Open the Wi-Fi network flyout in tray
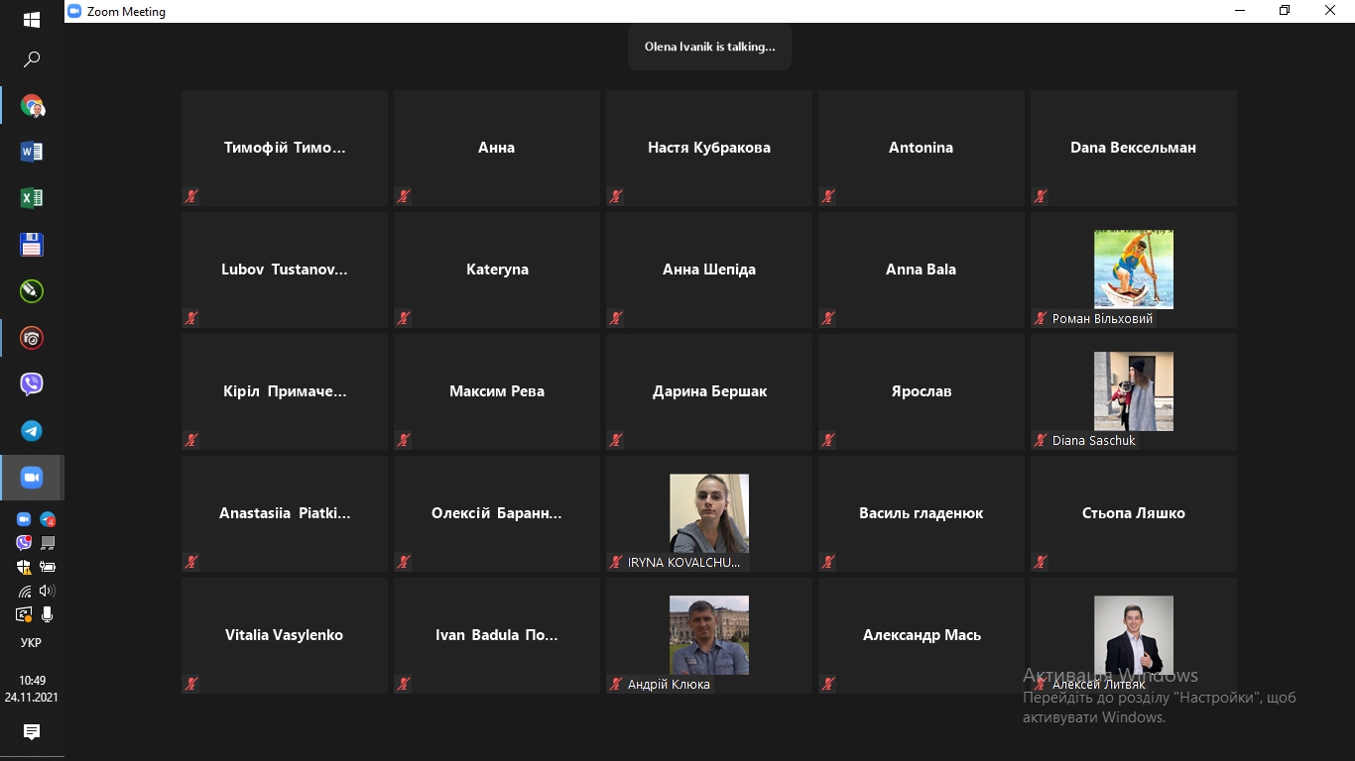The width and height of the screenshot is (1355, 761). pos(25,591)
